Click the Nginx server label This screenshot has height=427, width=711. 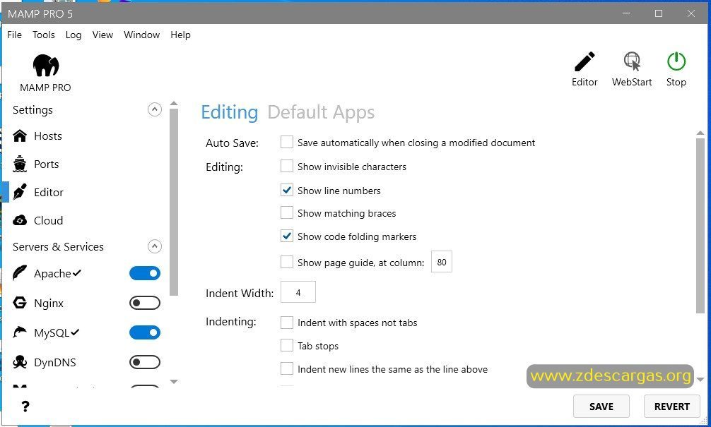49,303
